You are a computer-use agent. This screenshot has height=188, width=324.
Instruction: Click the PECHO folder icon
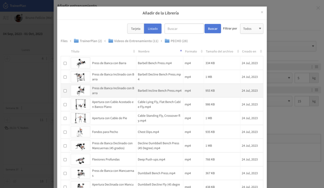tap(167, 41)
